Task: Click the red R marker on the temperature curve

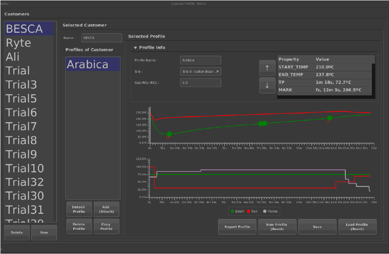Action: click(x=329, y=119)
